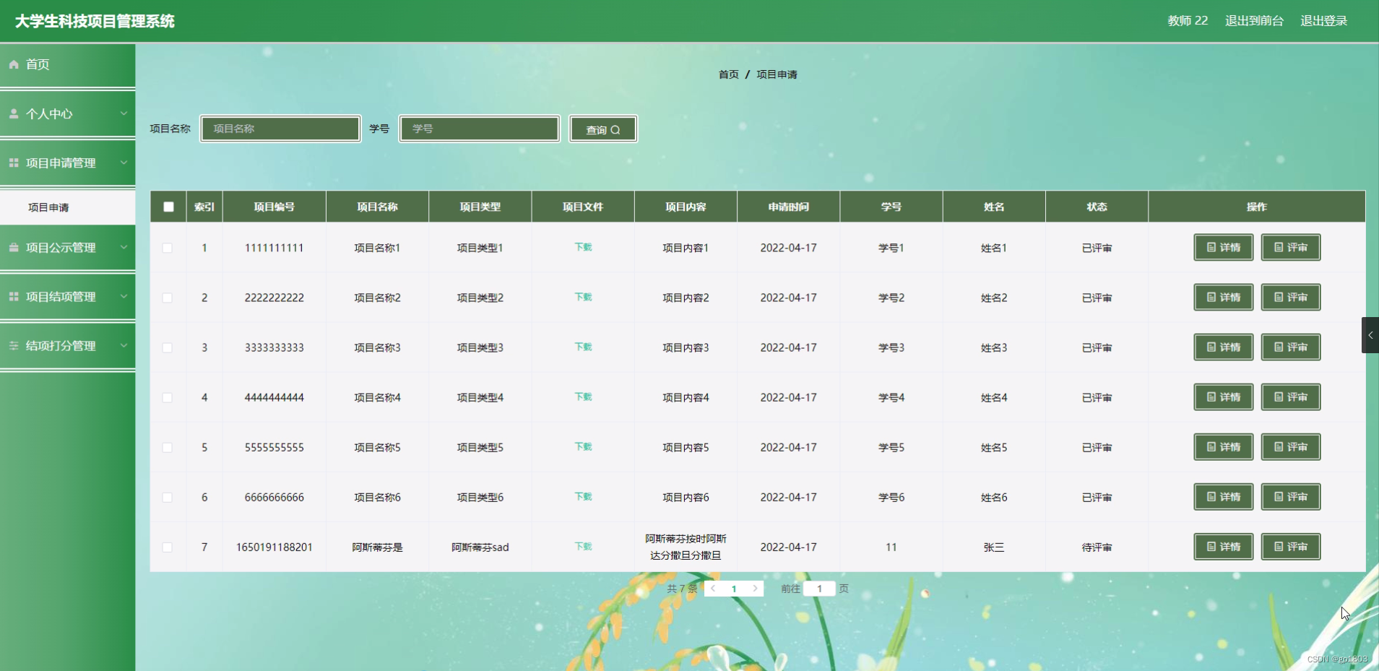Click the magnifier icon in the 查询 button
1379x671 pixels.
615,129
